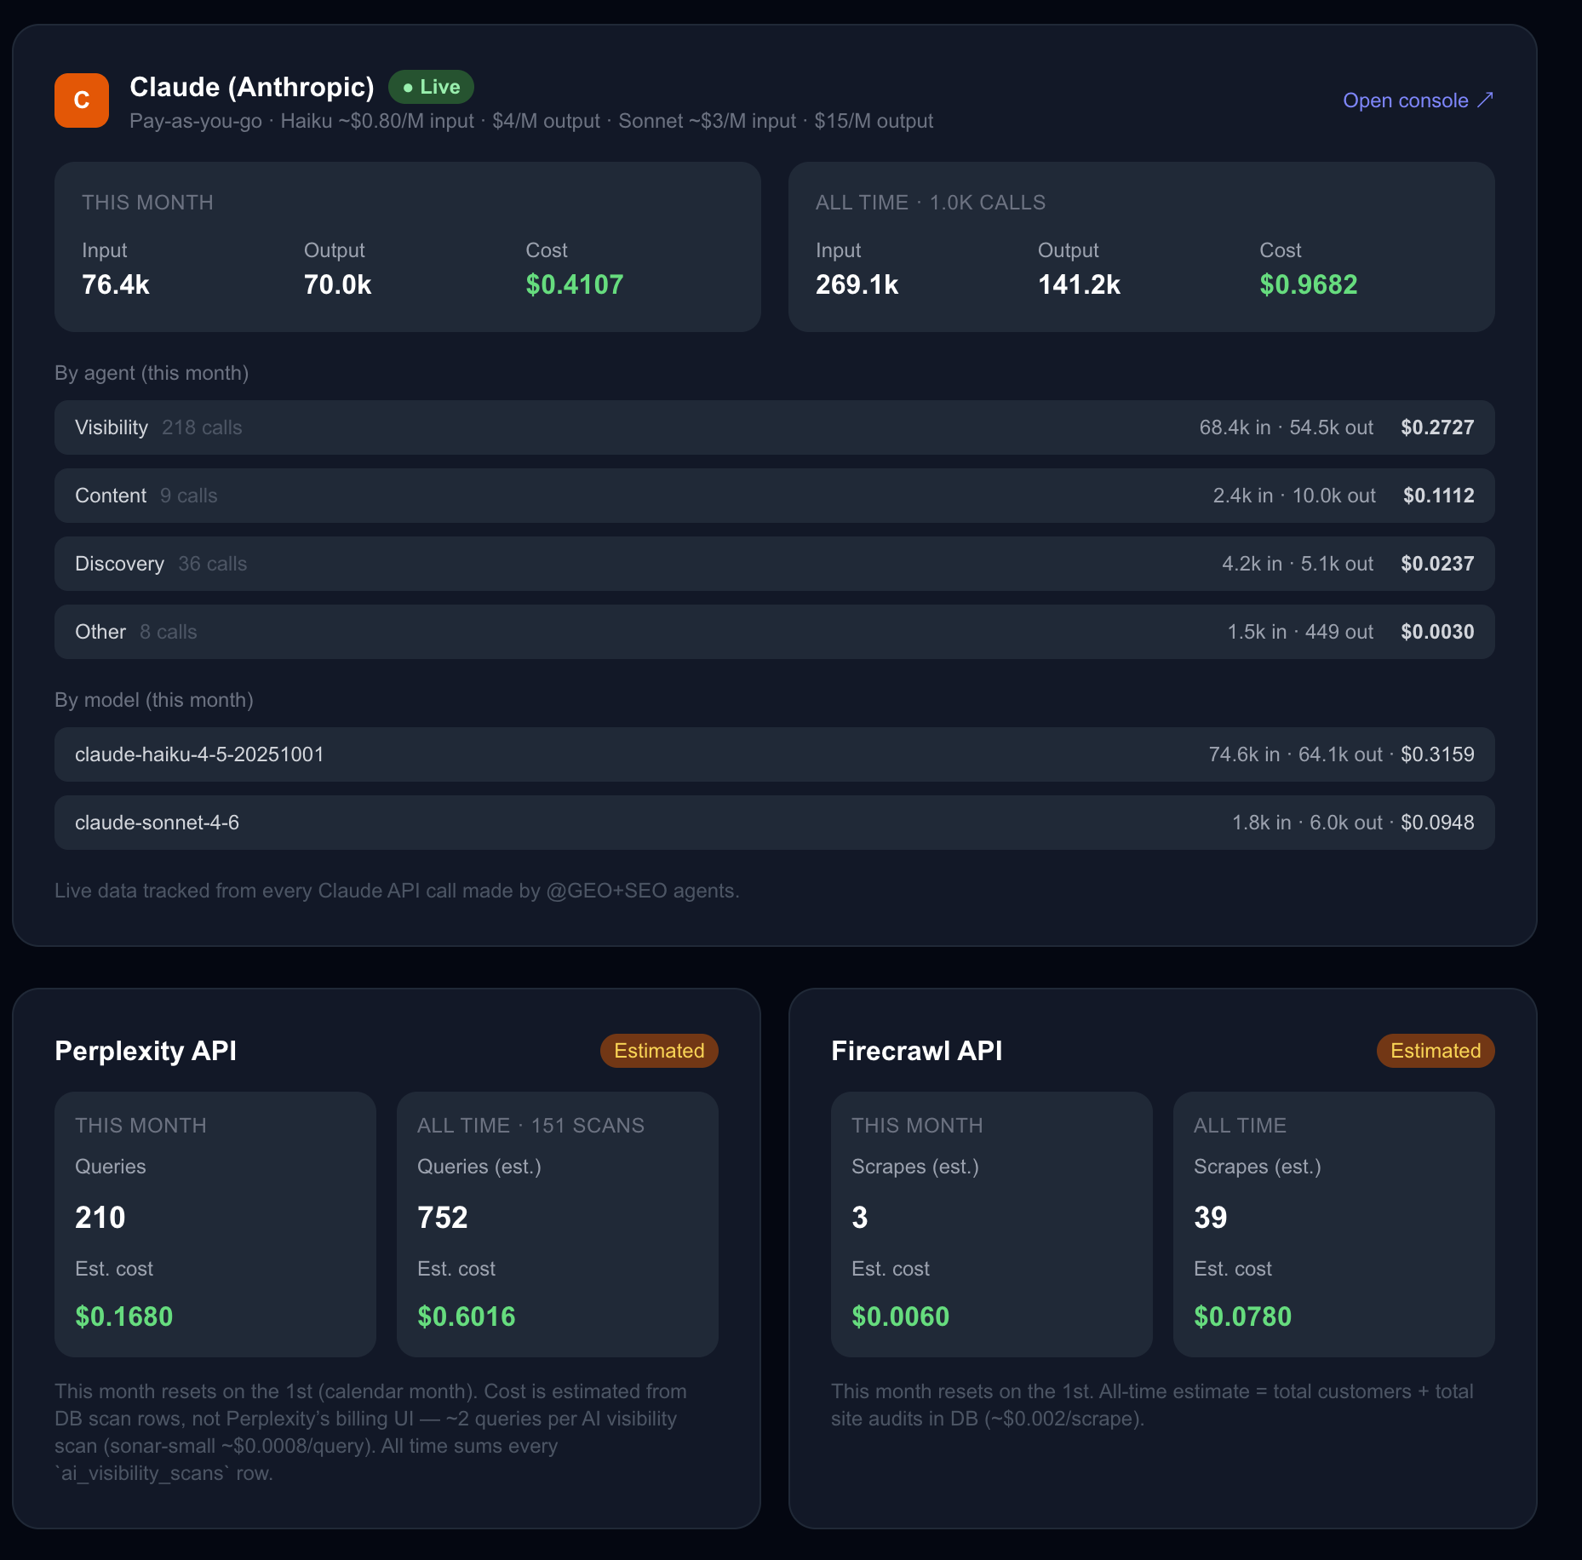Select the "Claude (Anthropic)" heading
1582x1560 pixels.
pos(252,87)
